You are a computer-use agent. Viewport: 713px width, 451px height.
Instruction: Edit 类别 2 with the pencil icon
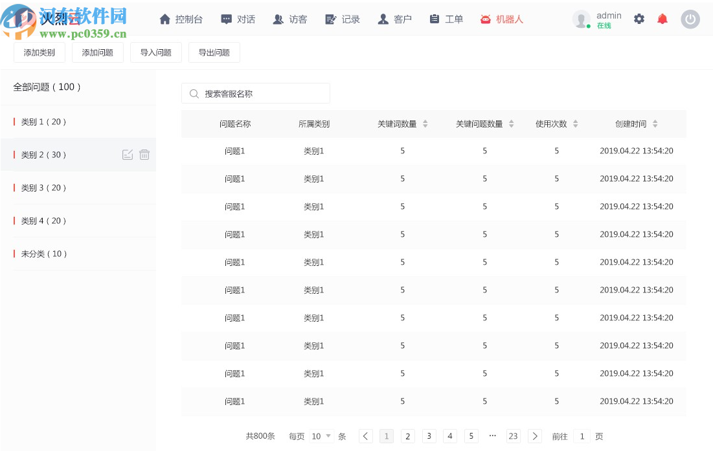tap(128, 155)
